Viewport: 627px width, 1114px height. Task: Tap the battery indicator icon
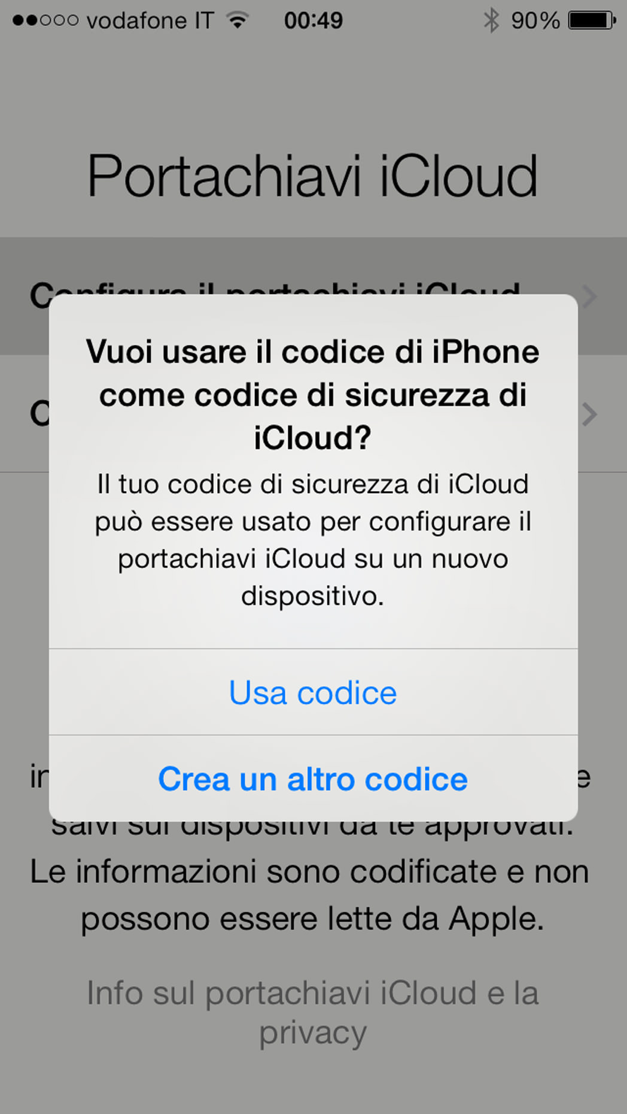point(592,20)
